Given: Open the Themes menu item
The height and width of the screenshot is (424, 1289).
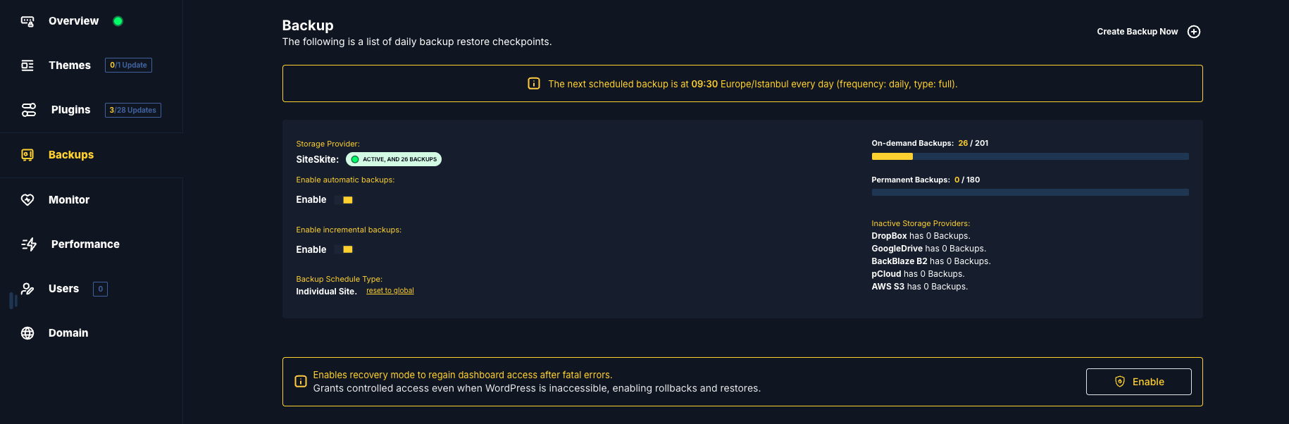Looking at the screenshot, I should [x=70, y=66].
